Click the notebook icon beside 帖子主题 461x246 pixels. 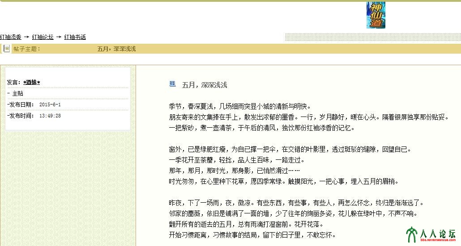click(6, 48)
